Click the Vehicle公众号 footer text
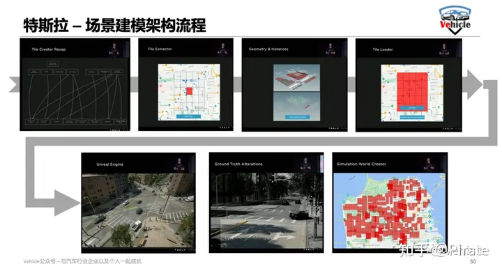This screenshot has height=271, width=502. (x=82, y=261)
